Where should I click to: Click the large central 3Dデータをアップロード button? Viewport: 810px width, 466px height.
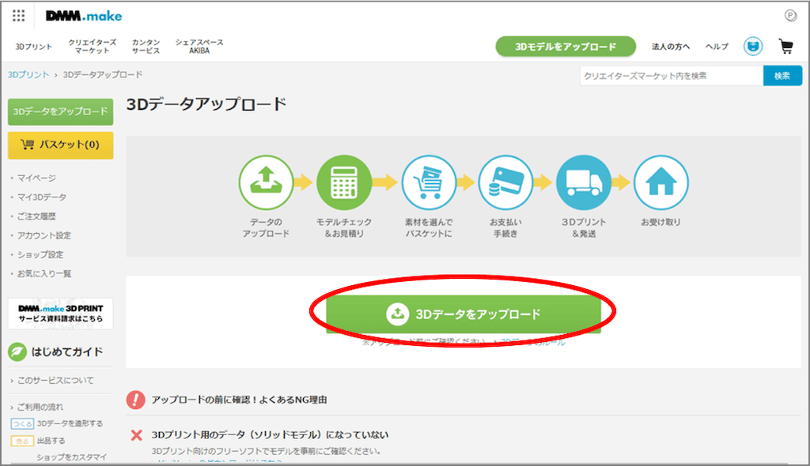point(464,314)
